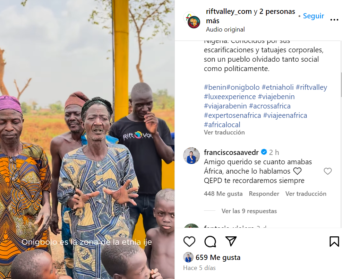Open the three-dots more options menu
342x279 pixels.
coord(334,20)
